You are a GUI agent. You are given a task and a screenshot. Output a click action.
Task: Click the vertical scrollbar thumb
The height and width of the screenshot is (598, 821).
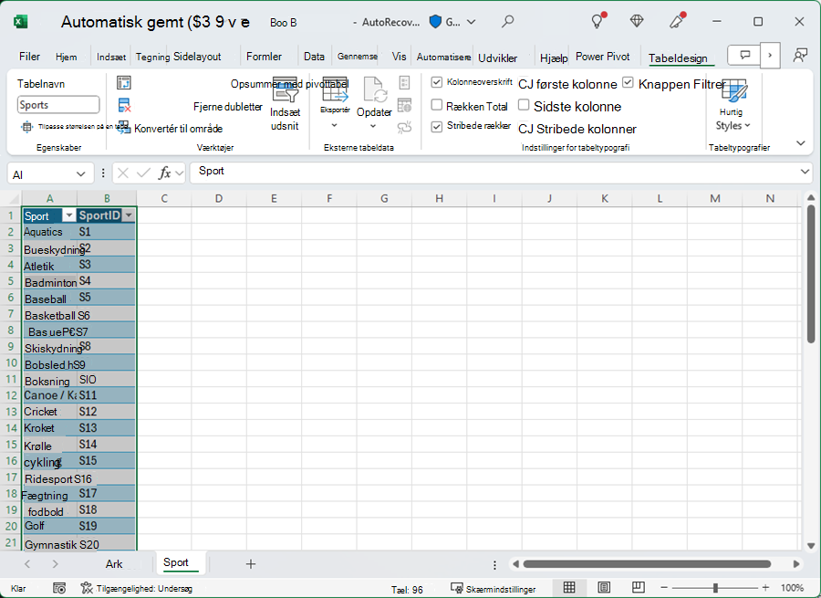point(811,274)
